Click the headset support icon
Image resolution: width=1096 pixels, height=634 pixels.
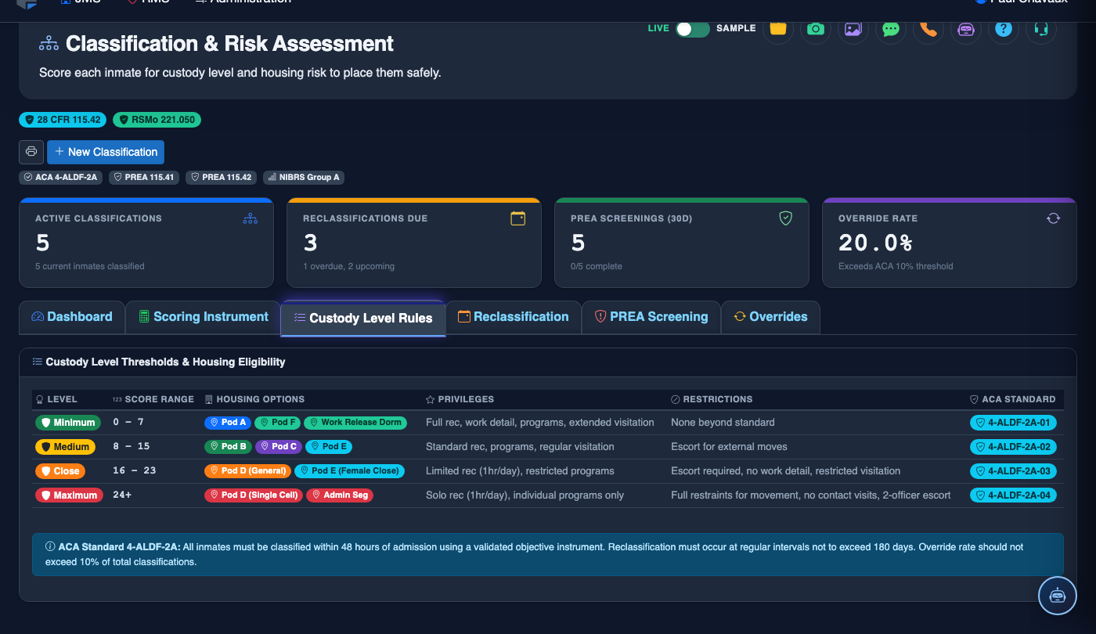1041,29
